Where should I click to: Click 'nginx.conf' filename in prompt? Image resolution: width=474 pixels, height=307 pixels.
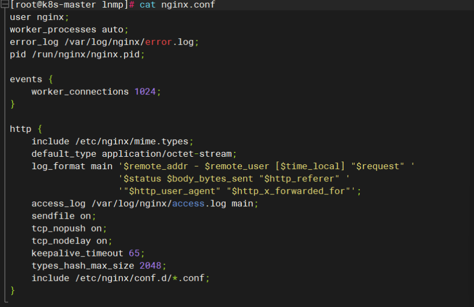188,5
